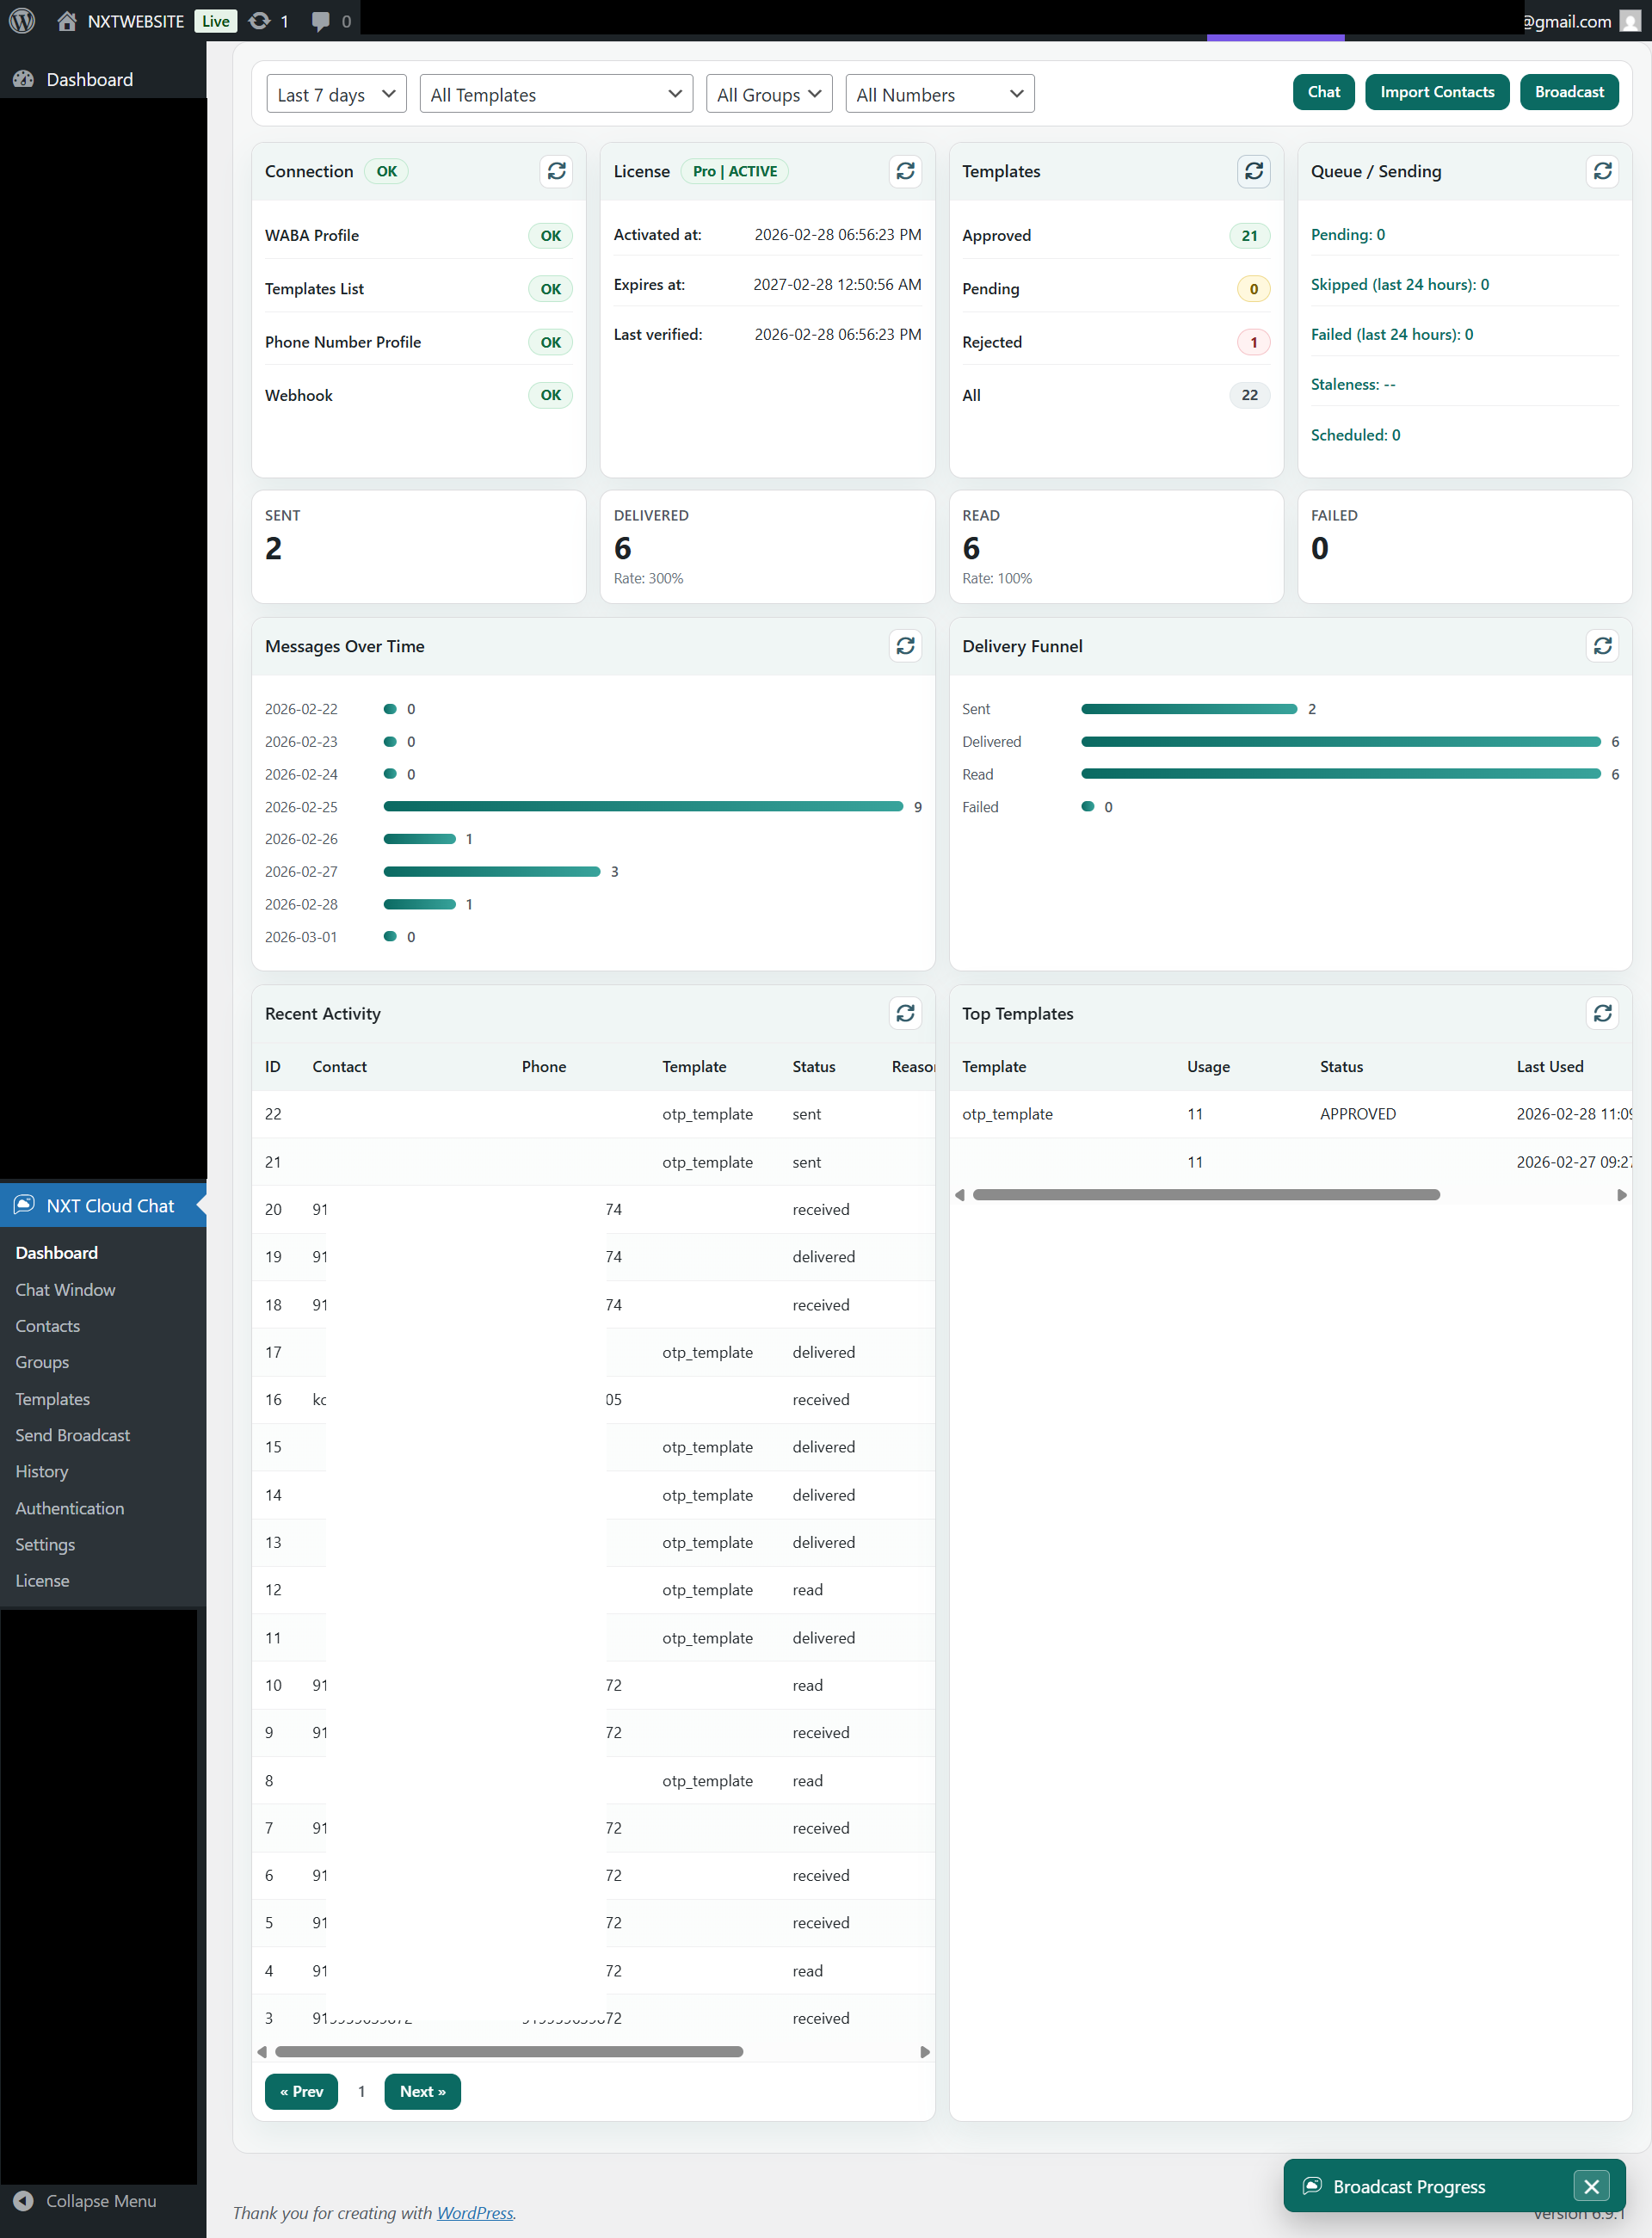Refresh the Connection status card
Screen dimensions: 1652x2238
tap(556, 171)
